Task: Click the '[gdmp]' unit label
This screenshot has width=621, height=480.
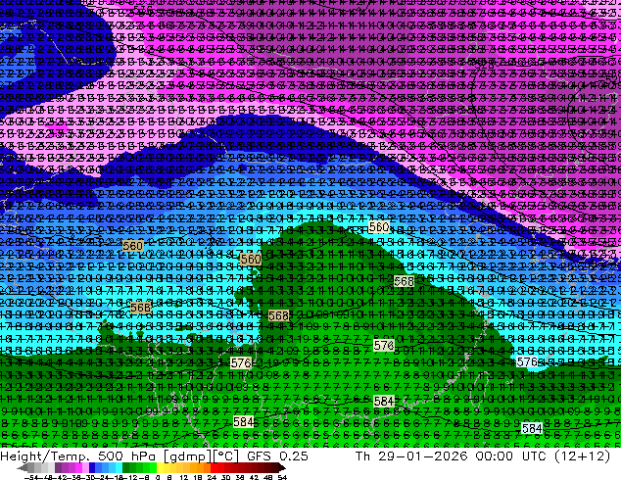Action: pos(186,456)
